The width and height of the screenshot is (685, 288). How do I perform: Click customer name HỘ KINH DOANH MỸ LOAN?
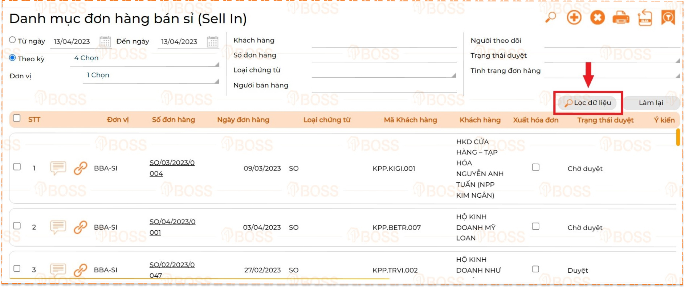pos(476,227)
